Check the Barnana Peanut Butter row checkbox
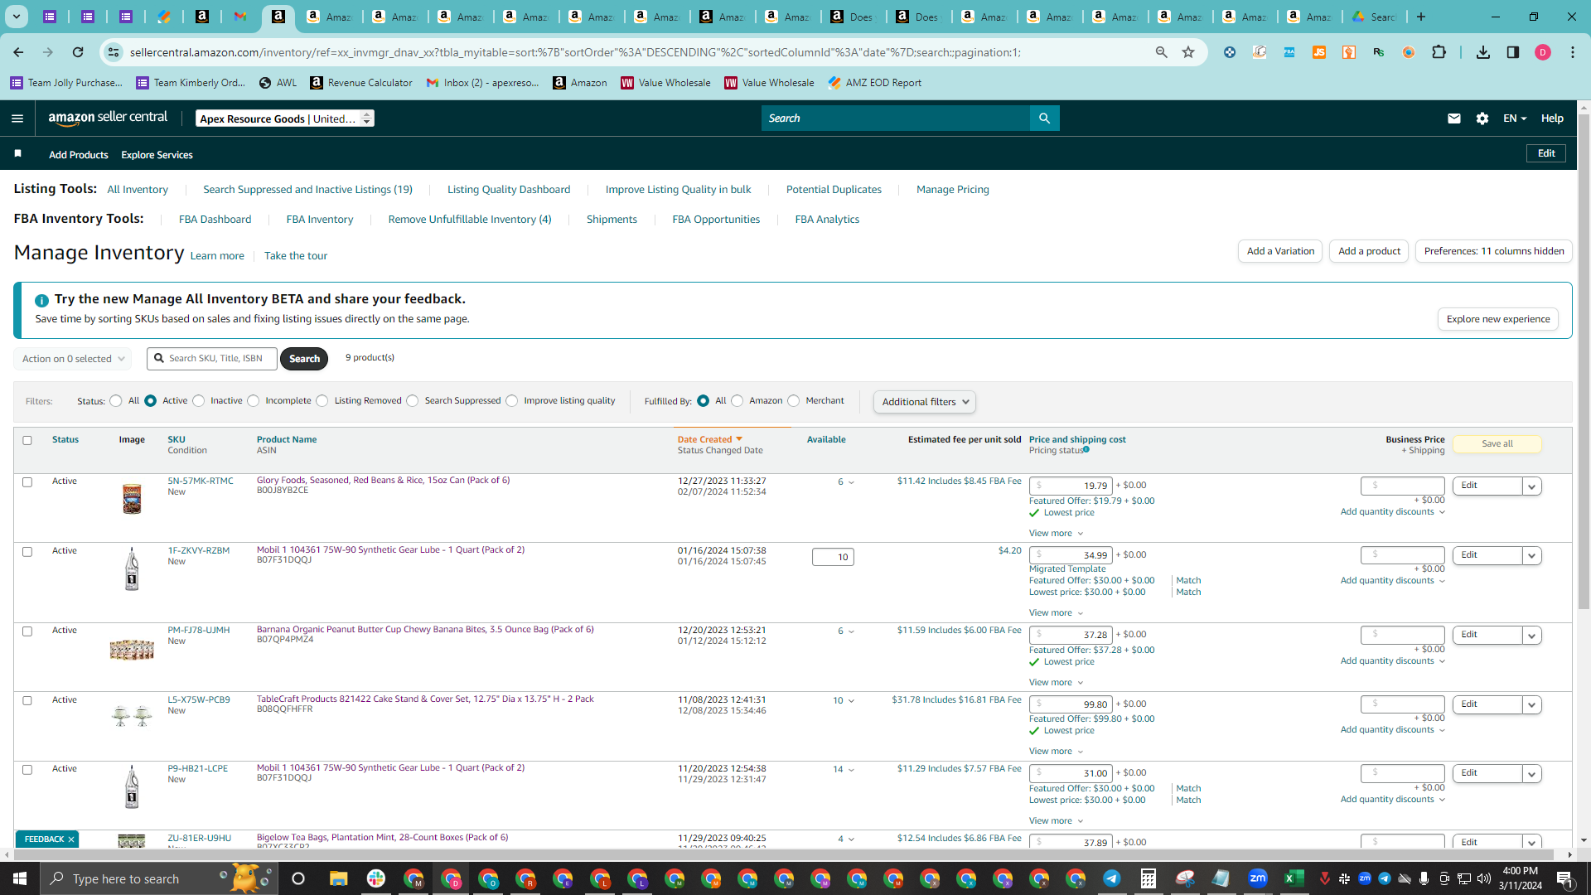Viewport: 1591px width, 895px height. pos(27,631)
